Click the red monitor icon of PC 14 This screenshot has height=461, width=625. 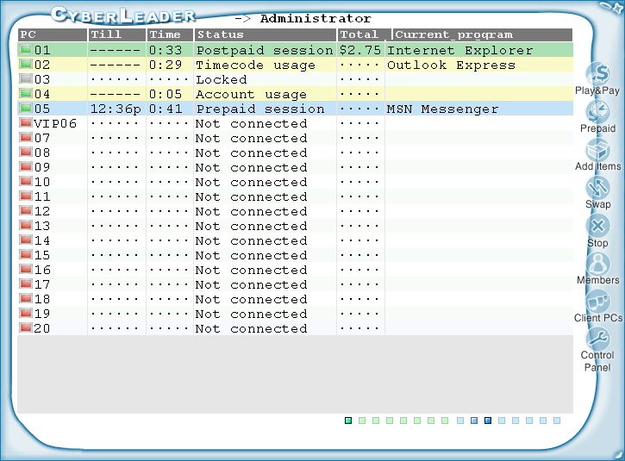(x=26, y=240)
